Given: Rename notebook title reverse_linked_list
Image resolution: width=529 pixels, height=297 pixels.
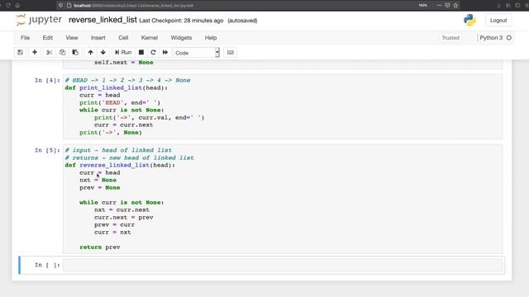Looking at the screenshot, I should tap(102, 20).
